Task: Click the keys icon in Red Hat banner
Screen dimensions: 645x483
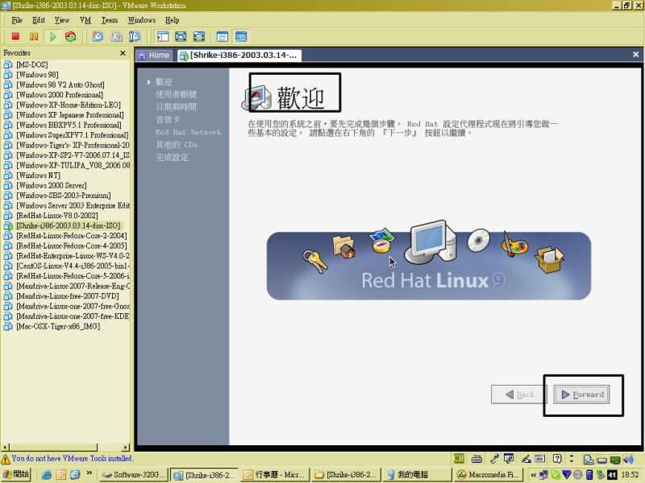Action: [314, 261]
